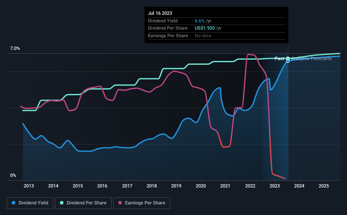The height and width of the screenshot is (215, 347).
Task: Toggle the Dividend Per Share legend button
Action: tap(83, 203)
